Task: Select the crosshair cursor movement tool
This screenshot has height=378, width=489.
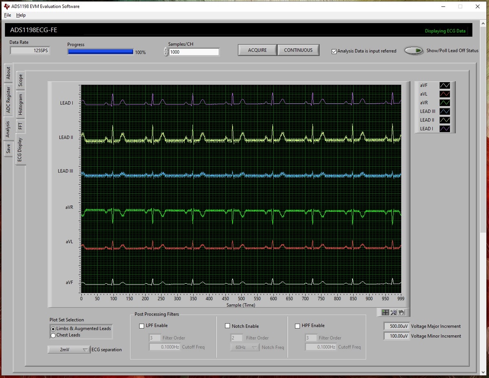Action: coord(385,312)
